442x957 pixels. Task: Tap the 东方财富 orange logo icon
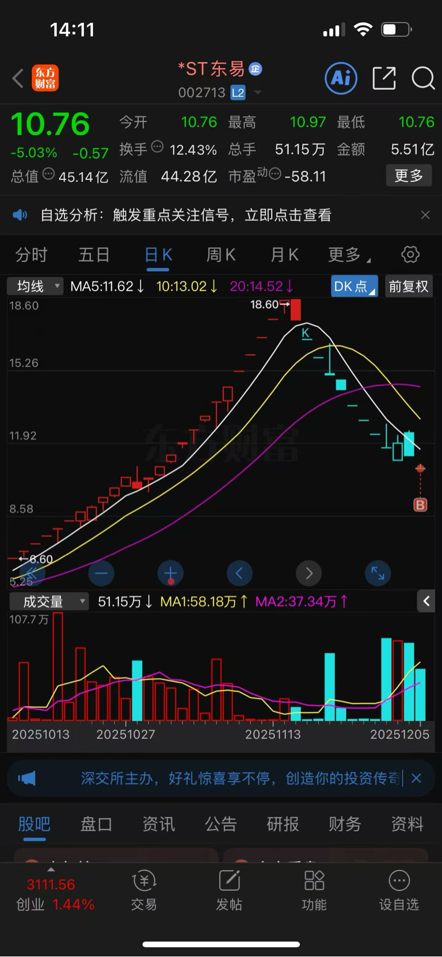click(45, 78)
